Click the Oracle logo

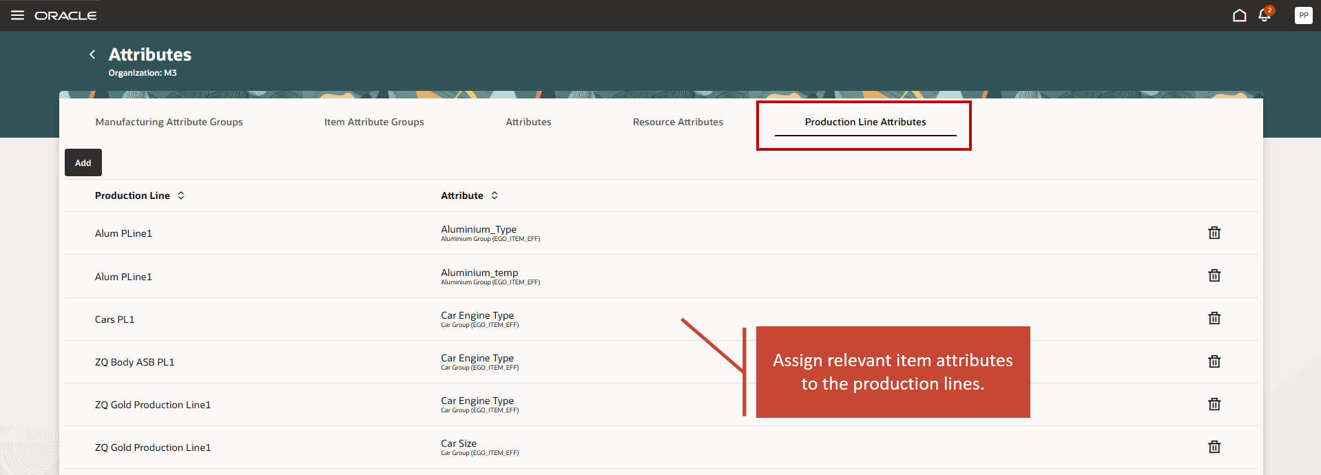(65, 15)
